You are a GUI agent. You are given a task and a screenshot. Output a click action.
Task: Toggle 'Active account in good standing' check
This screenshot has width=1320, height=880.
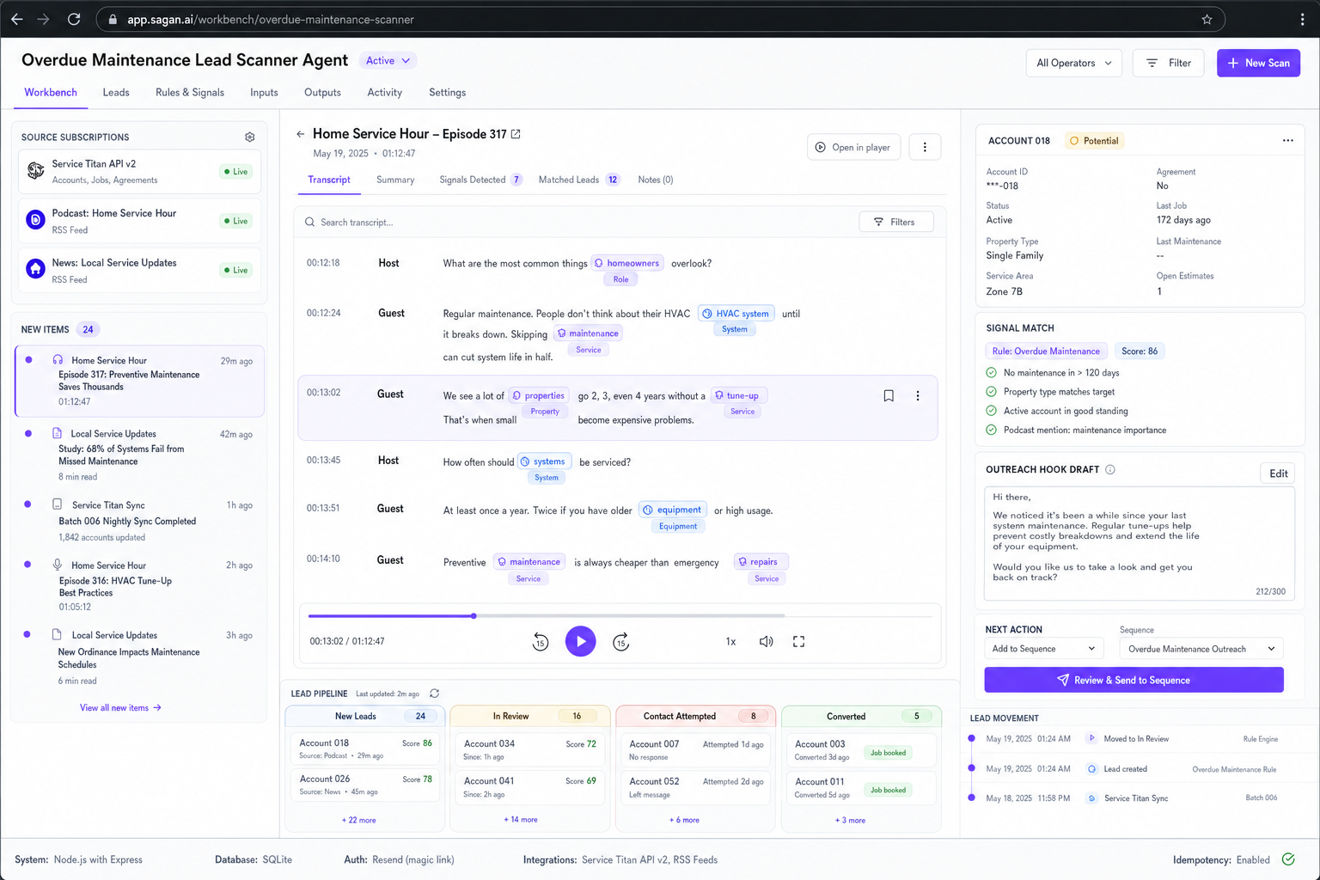point(991,411)
